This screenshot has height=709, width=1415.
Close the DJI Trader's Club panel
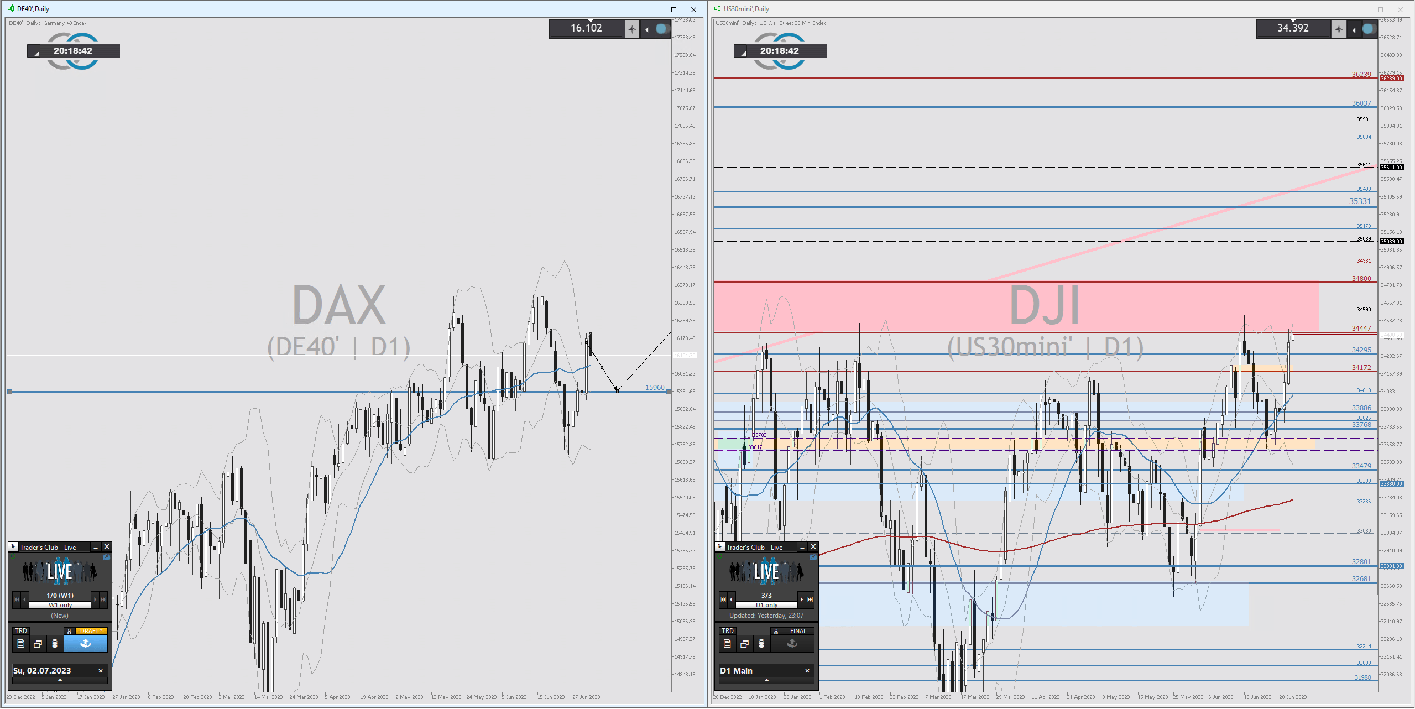click(813, 546)
